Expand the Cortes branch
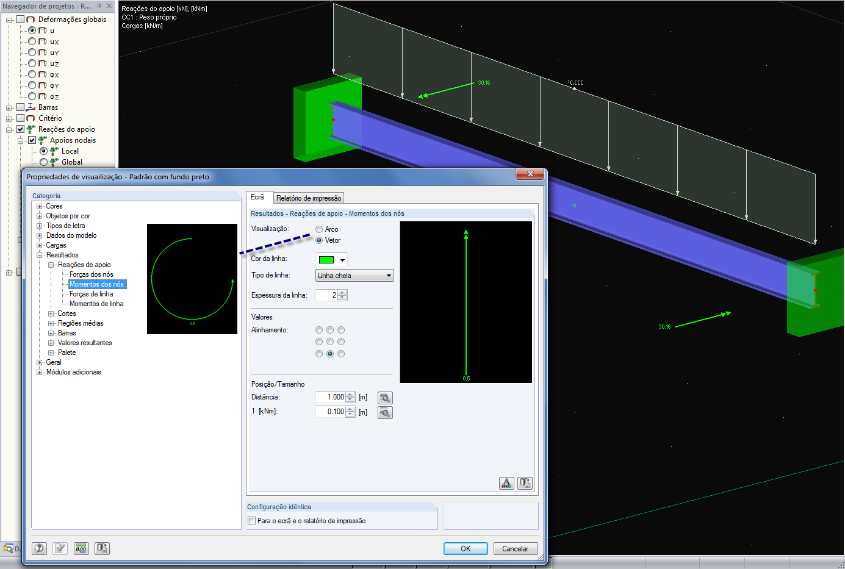This screenshot has height=569, width=845. click(x=51, y=313)
